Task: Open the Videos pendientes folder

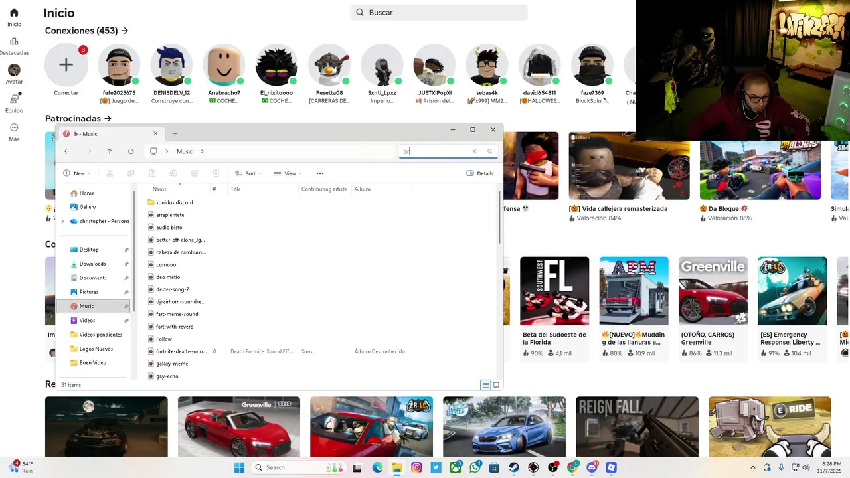Action: pyautogui.click(x=97, y=335)
